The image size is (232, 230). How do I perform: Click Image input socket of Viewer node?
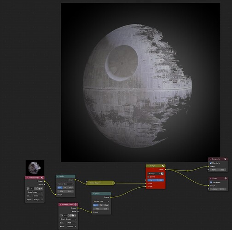[x=209, y=186]
